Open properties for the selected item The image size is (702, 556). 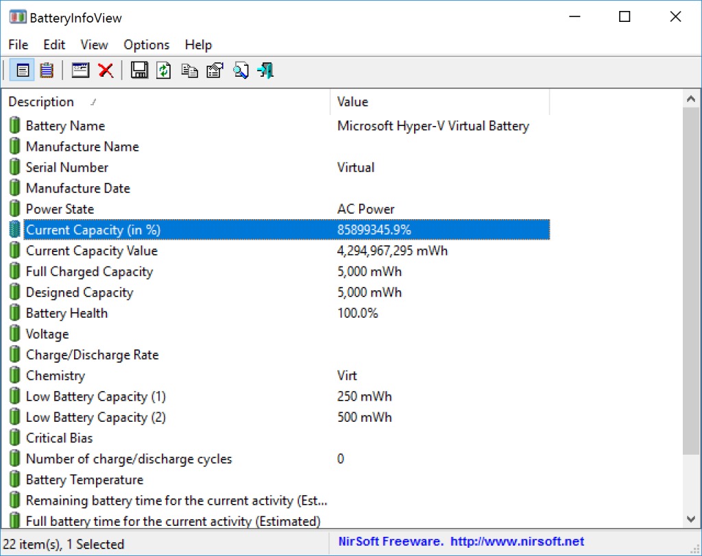pos(214,69)
